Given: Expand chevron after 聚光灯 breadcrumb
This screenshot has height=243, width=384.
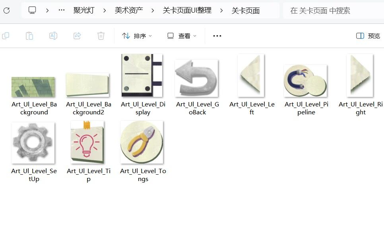Looking at the screenshot, I should [x=105, y=11].
